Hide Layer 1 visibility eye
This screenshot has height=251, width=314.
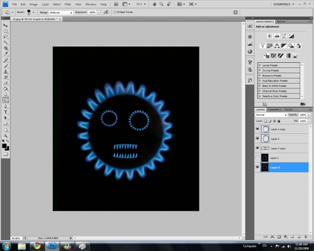(x=257, y=139)
